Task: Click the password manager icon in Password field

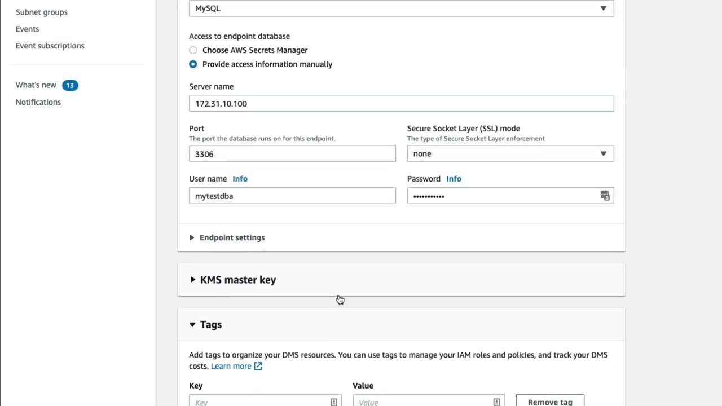Action: point(605,196)
